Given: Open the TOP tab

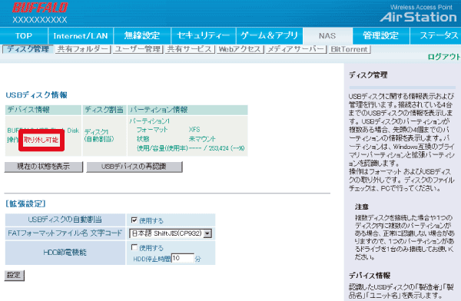Looking at the screenshot, I should click(x=24, y=36).
